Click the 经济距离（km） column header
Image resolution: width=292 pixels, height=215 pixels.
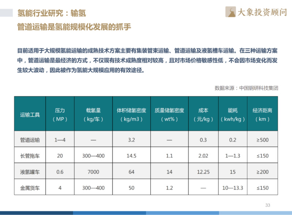tap(262, 114)
